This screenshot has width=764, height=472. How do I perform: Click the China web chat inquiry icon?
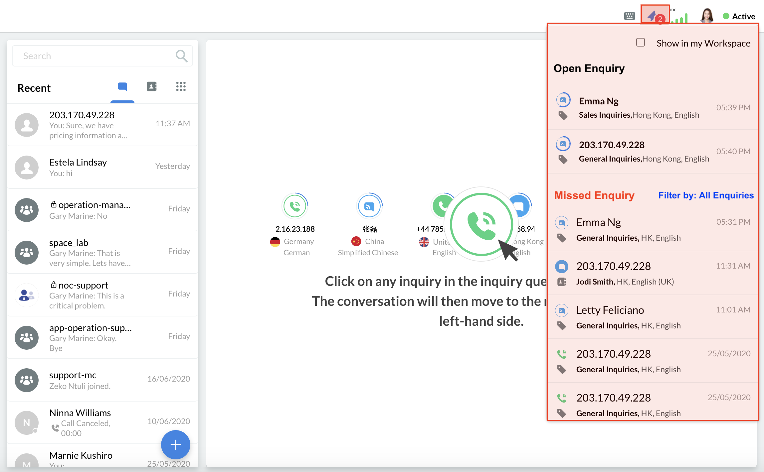pos(369,206)
